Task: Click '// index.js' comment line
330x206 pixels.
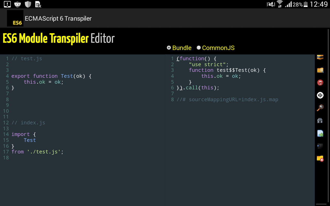Action: pyautogui.click(x=28, y=123)
